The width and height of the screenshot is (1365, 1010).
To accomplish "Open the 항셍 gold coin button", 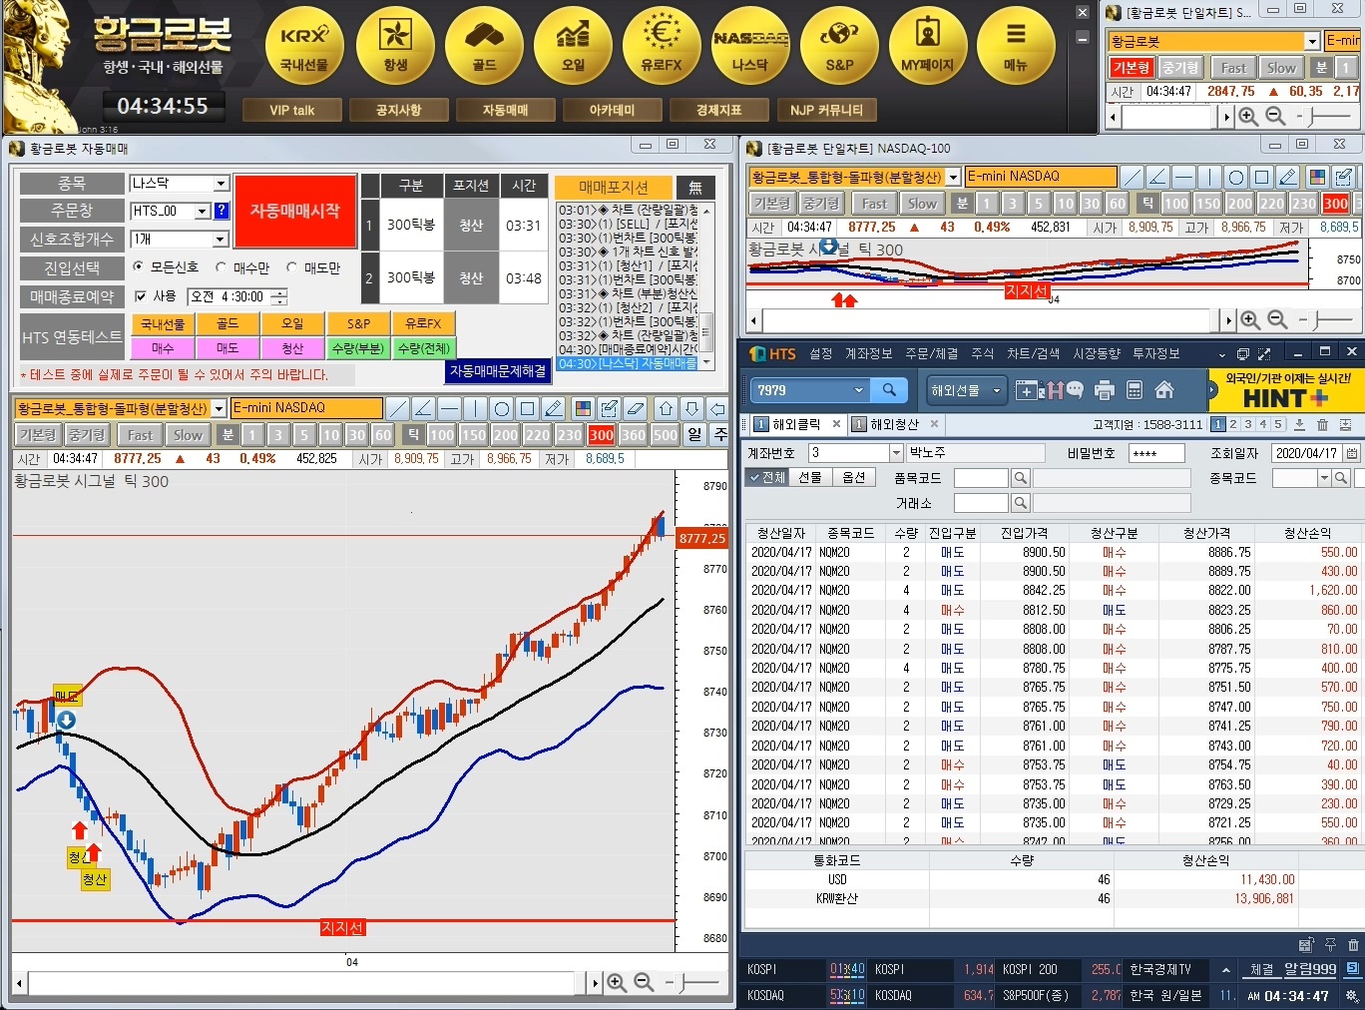I will (x=395, y=44).
